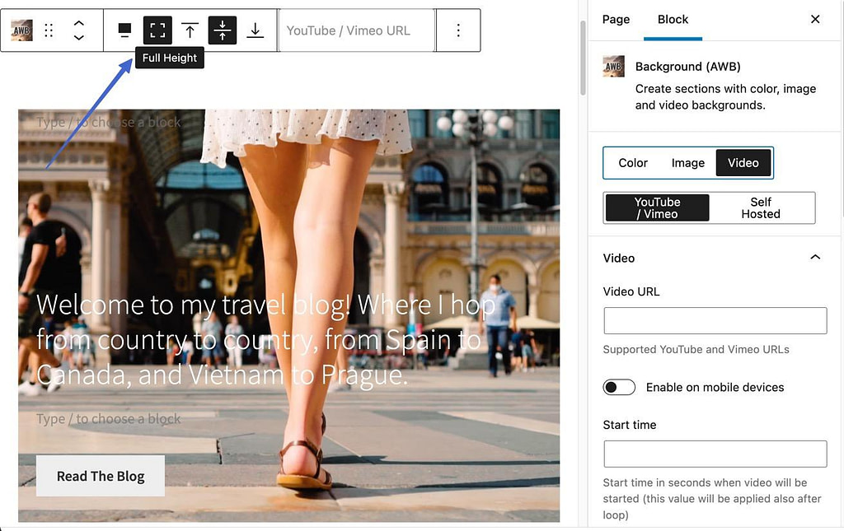
Task: Collapse the Video settings panel
Action: (x=815, y=257)
